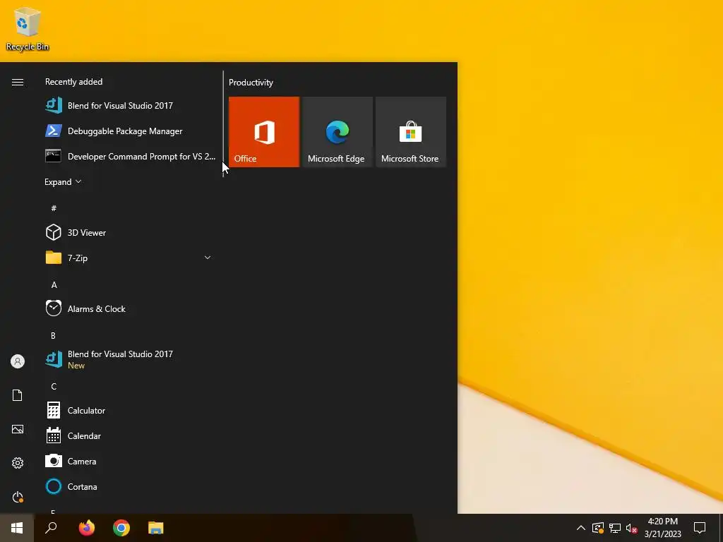Screen dimensions: 723x542
Task: Launch Alarms & Clock
Action: coord(131,308)
